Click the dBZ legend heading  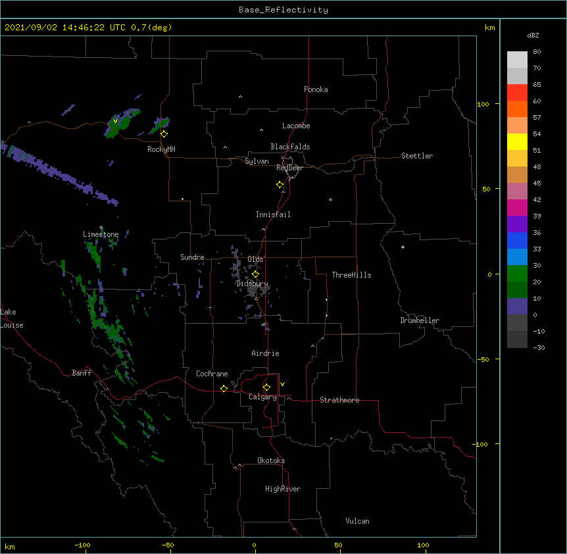coord(533,35)
